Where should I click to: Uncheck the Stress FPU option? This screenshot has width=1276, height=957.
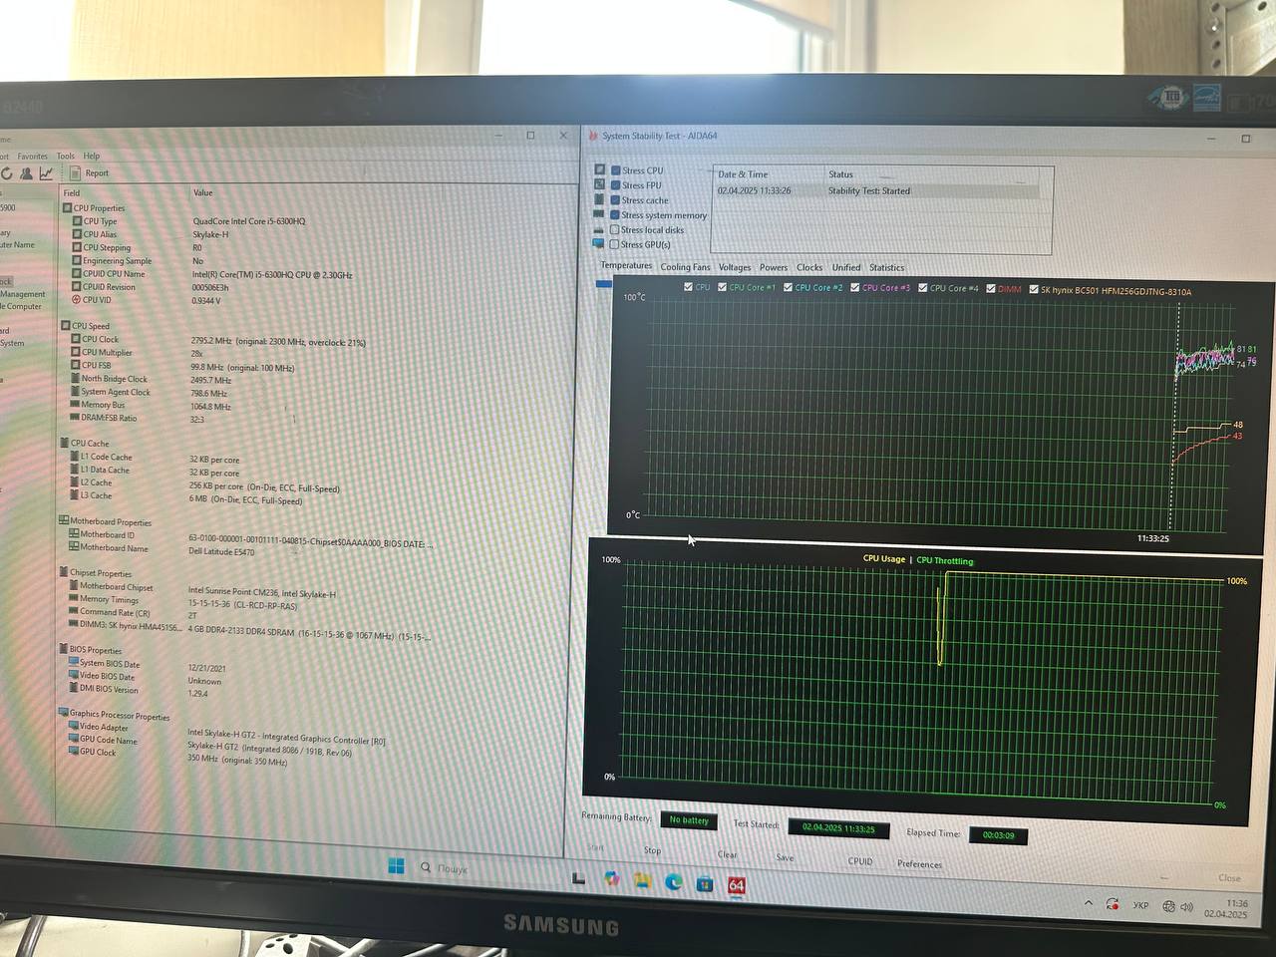coord(616,185)
